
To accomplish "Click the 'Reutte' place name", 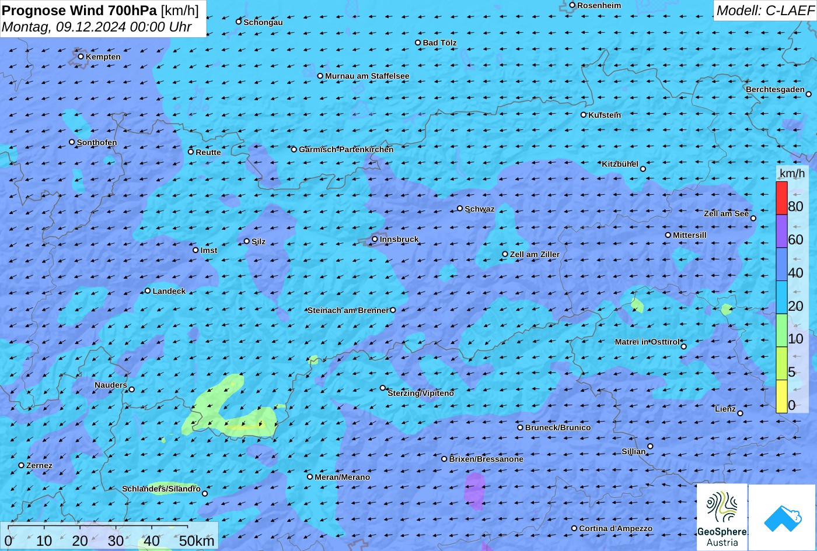I will tap(208, 152).
